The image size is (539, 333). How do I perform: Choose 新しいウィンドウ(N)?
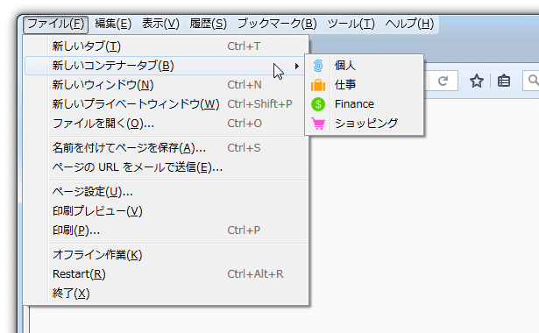pos(166,85)
